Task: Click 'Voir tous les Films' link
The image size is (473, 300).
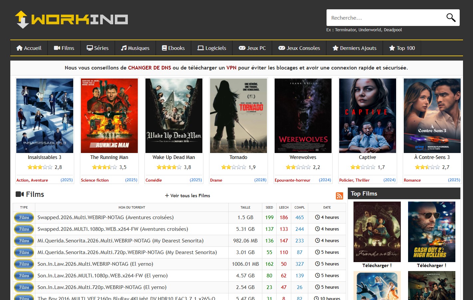Action: [187, 196]
